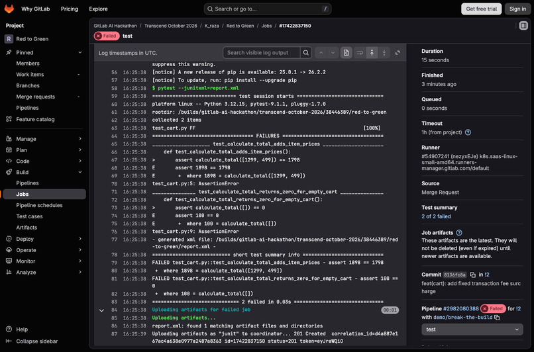Focus the Search visible log output field

click(x=261, y=53)
